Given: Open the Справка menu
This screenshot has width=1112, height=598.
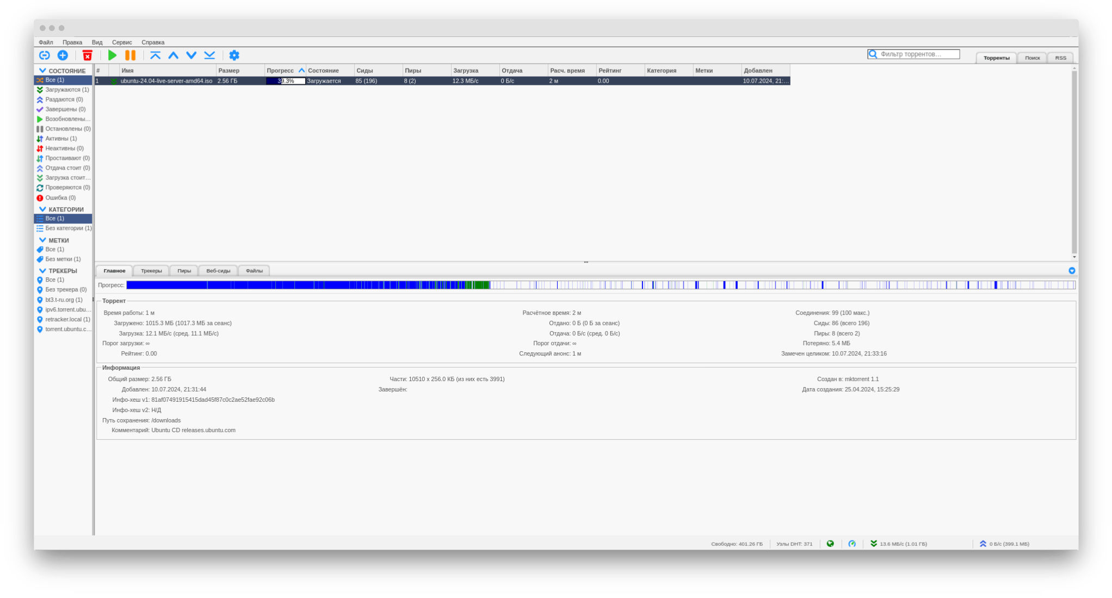Looking at the screenshot, I should [x=153, y=42].
